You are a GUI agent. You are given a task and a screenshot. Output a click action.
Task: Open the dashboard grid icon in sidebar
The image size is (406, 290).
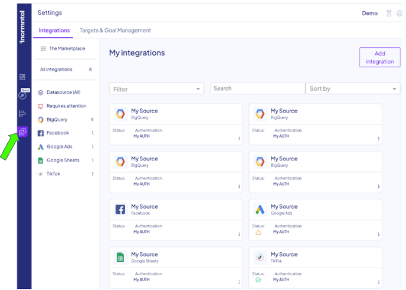[22, 77]
